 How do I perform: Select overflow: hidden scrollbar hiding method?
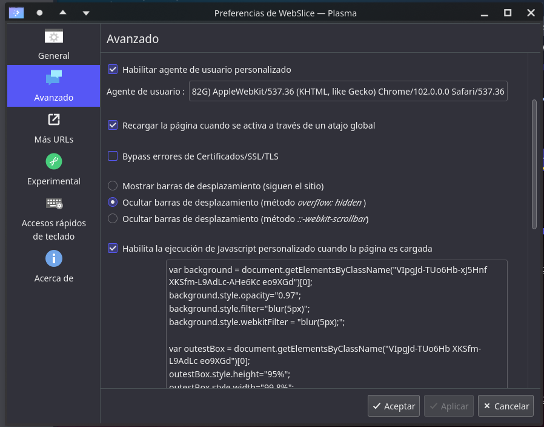click(x=113, y=202)
